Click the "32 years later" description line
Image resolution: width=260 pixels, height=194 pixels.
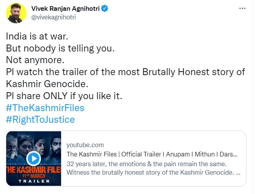pyautogui.click(x=151, y=163)
